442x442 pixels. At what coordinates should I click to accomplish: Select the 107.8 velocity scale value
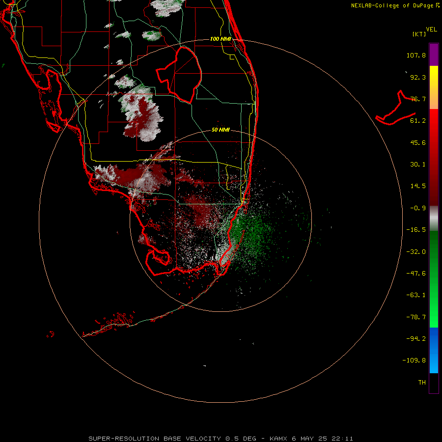[x=416, y=55]
